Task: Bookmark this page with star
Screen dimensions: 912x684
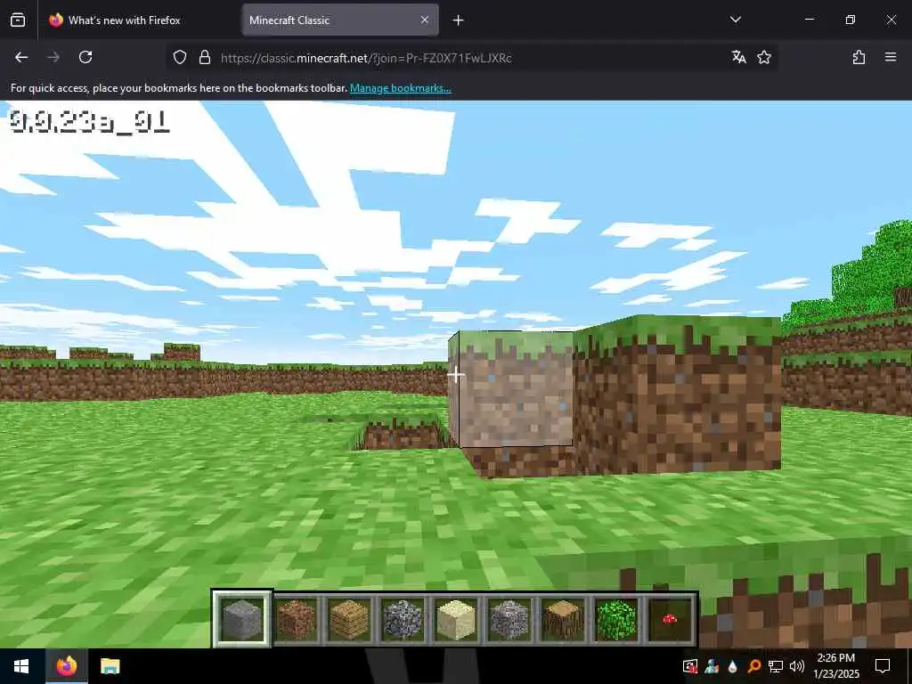Action: coord(764,57)
